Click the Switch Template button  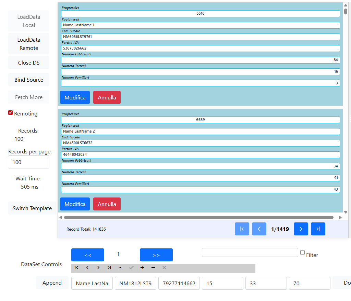tap(32, 208)
